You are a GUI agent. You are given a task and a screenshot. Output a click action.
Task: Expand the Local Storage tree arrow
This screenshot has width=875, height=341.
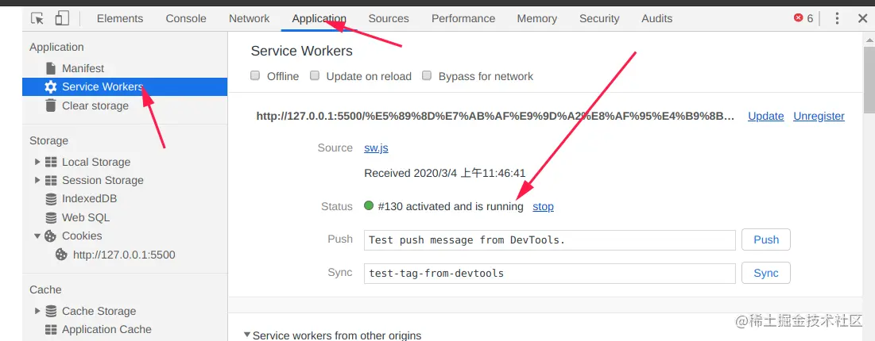click(x=37, y=162)
